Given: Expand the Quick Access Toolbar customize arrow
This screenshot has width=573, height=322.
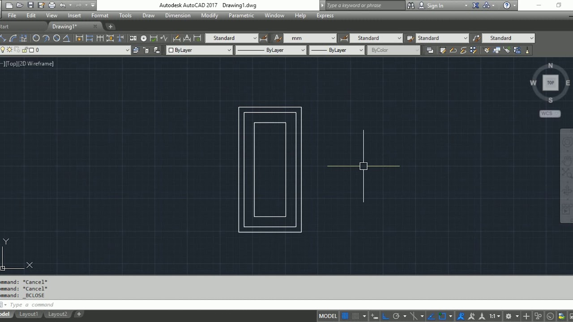Looking at the screenshot, I should point(93,5).
